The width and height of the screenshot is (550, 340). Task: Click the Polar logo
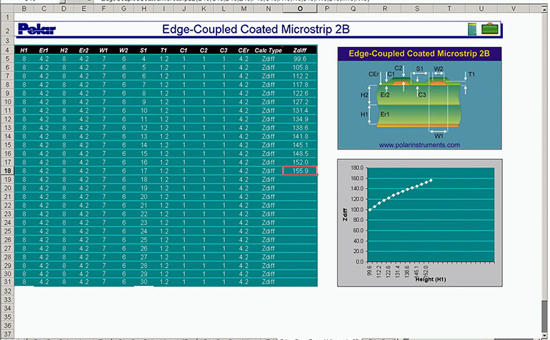34,30
